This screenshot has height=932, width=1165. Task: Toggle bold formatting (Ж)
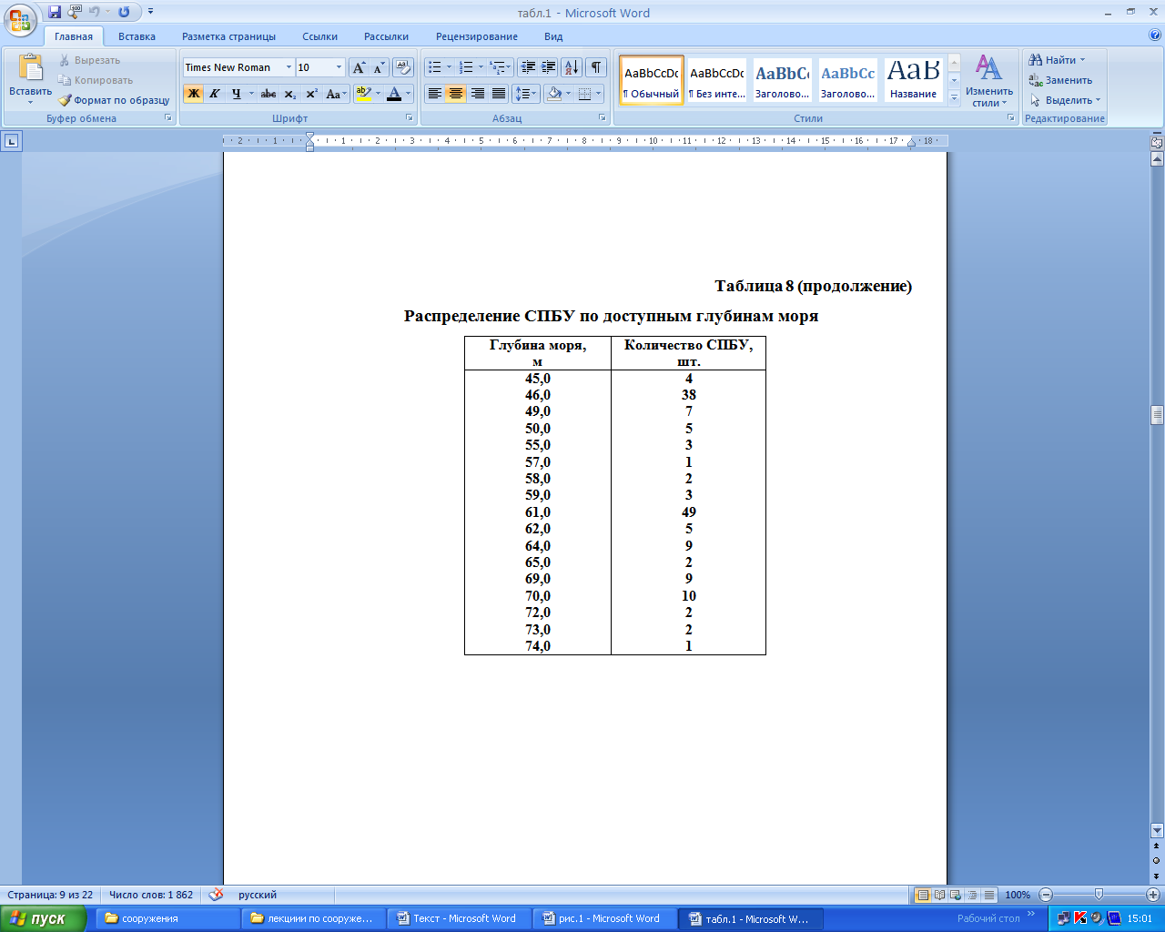tap(193, 94)
